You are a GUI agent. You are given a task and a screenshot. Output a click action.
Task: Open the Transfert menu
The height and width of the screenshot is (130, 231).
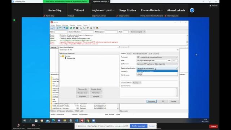coord(73,25)
